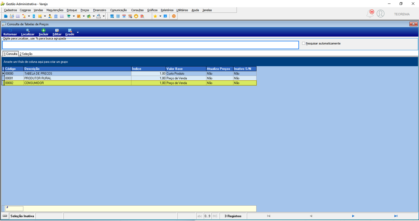
Task: Expand dropdown arrow next to Grade button
Action: [x=78, y=32]
